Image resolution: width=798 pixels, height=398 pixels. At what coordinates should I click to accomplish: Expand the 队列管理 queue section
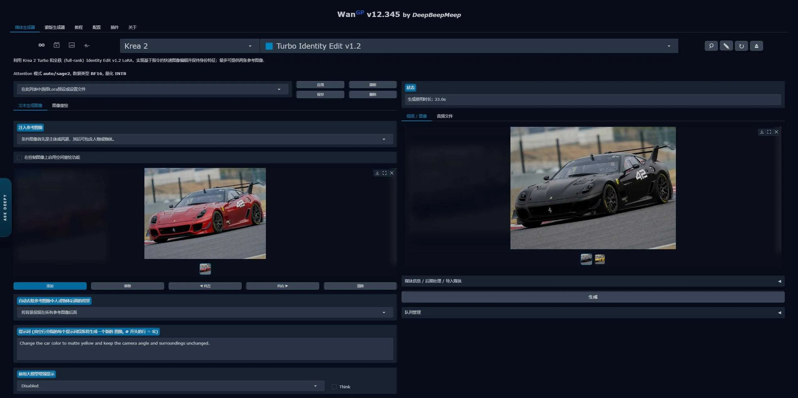pos(593,312)
